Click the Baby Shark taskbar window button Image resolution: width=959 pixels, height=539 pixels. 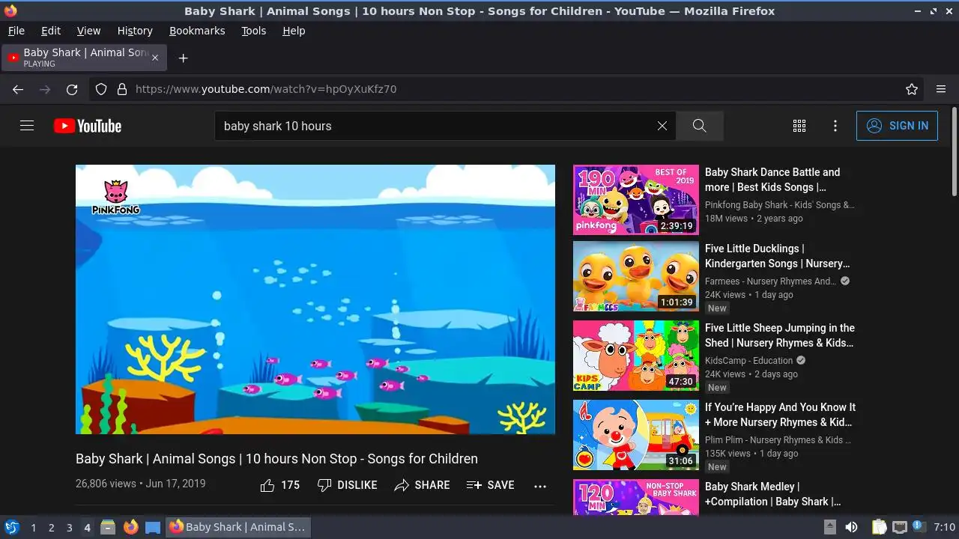tap(238, 527)
